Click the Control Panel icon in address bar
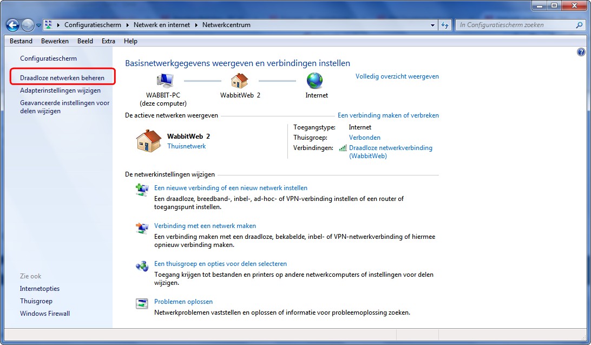The width and height of the screenshot is (591, 345). [48, 25]
